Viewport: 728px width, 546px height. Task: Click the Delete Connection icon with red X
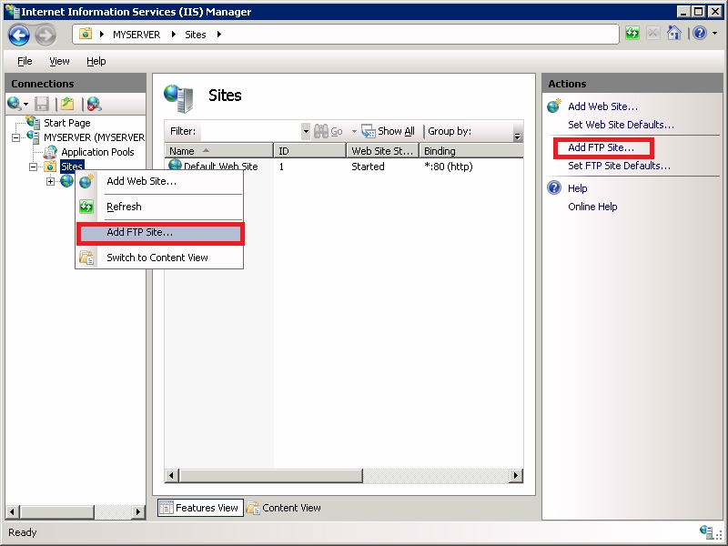(95, 104)
